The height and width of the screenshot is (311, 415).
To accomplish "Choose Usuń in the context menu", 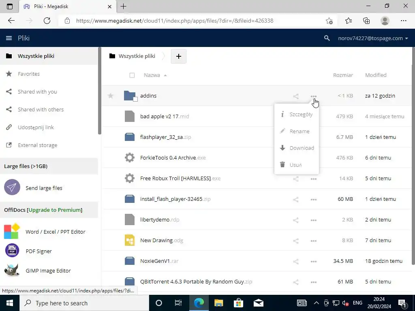I will (x=297, y=165).
